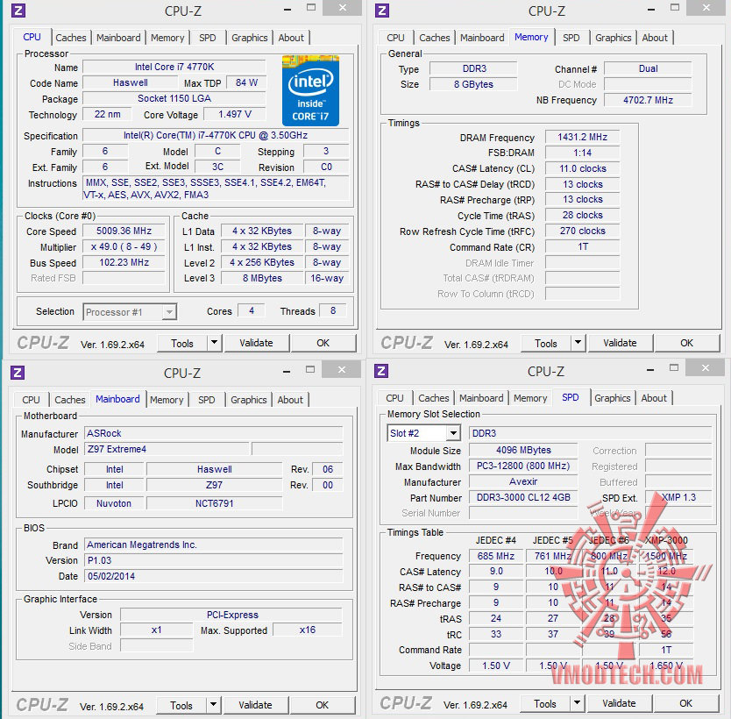The width and height of the screenshot is (731, 719).
Task: Open Graphics tab in the CPU window
Action: click(x=250, y=38)
